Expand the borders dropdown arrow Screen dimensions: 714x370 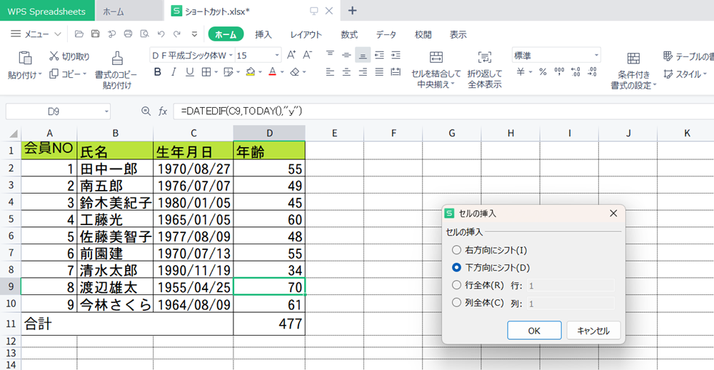[x=216, y=72]
